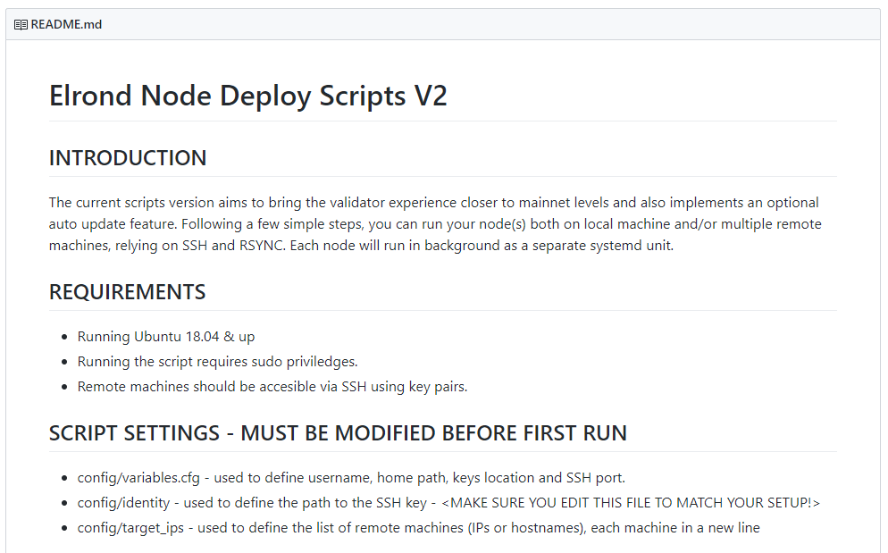This screenshot has width=888, height=553.
Task: Click the README.md file name
Action: pyautogui.click(x=66, y=24)
